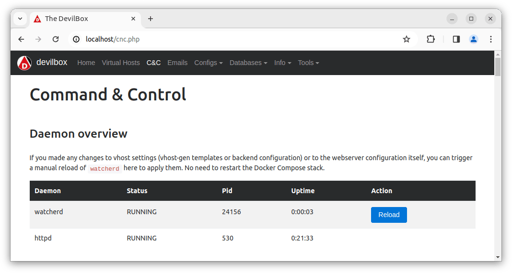Go back to the previous page

21,39
